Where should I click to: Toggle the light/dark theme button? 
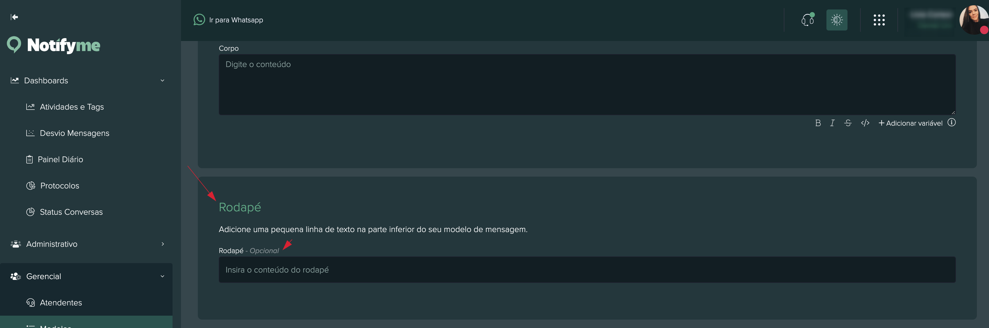click(x=837, y=20)
